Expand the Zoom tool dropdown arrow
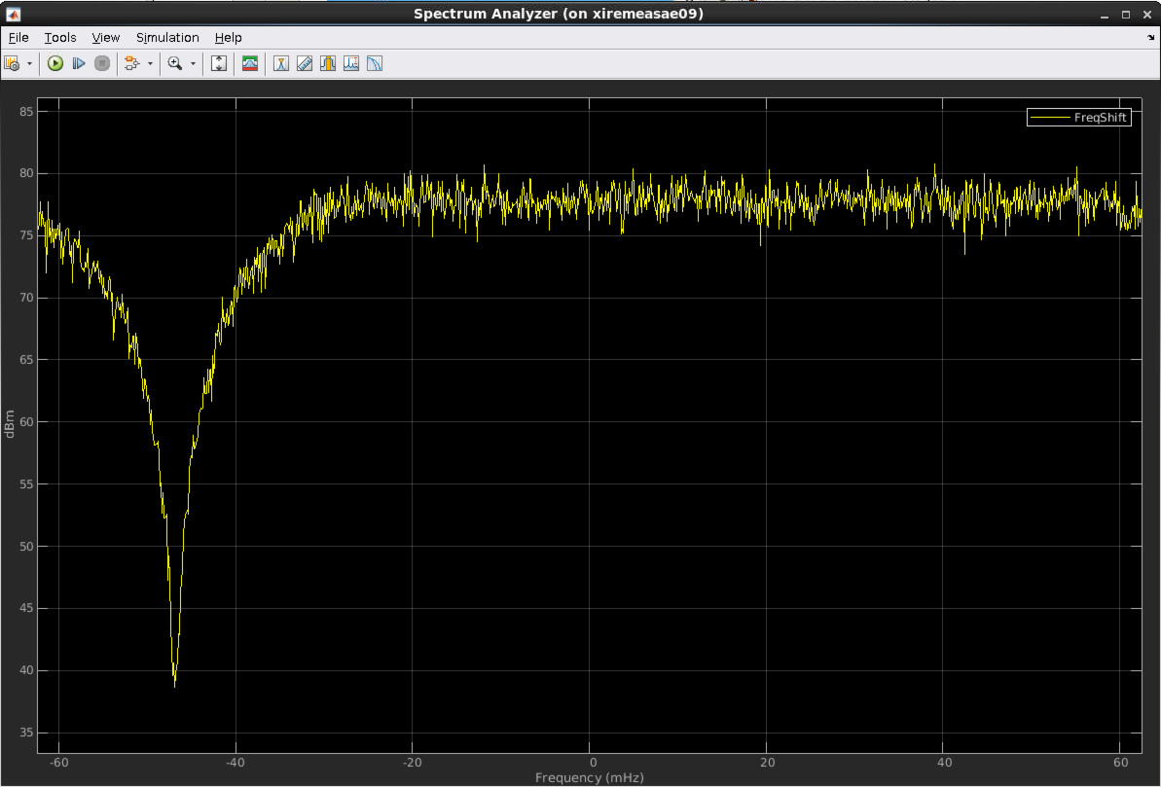1161x787 pixels. (x=193, y=64)
